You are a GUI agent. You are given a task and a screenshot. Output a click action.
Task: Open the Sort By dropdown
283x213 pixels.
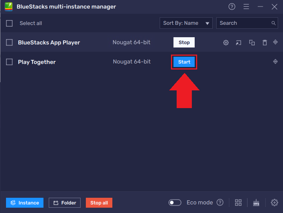(x=186, y=23)
